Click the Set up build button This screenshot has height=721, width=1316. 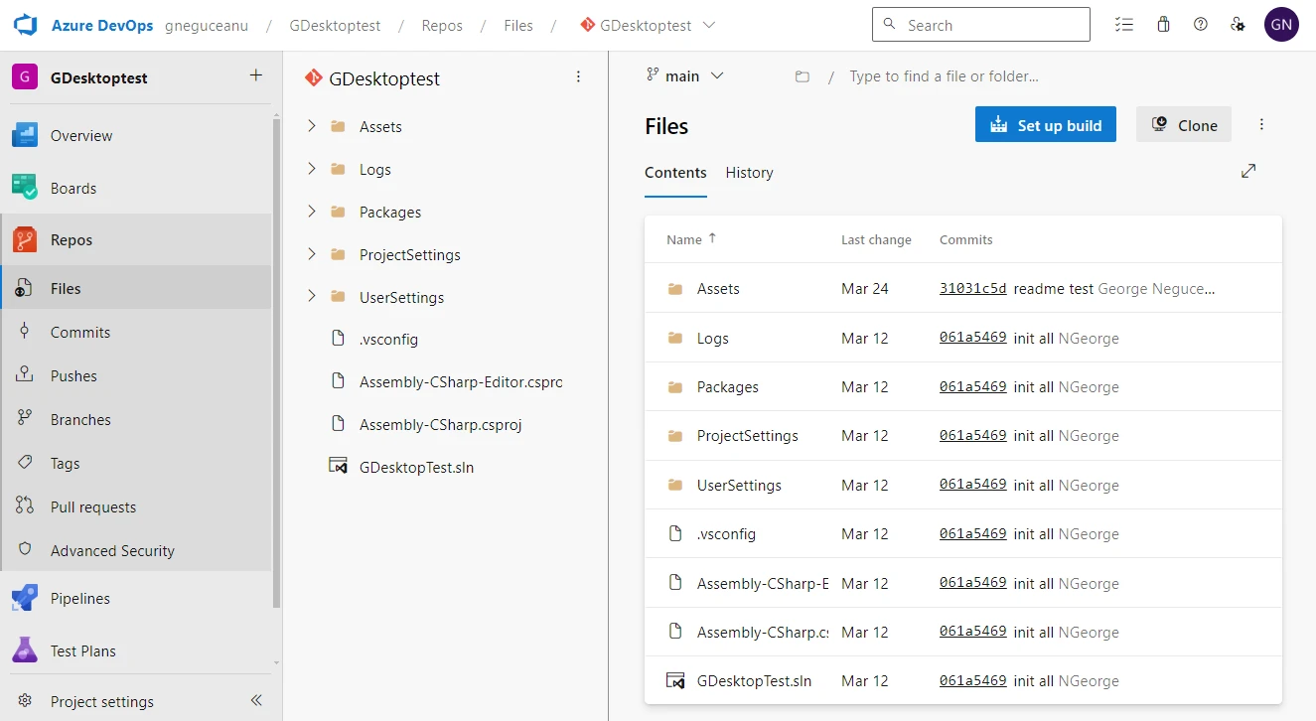[x=1045, y=124]
